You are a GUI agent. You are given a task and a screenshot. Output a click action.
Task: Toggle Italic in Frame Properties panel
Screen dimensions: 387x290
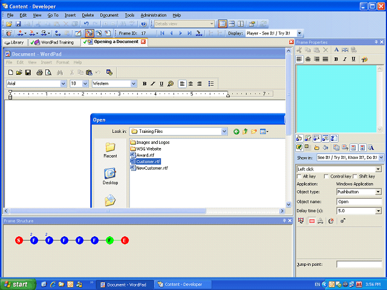[345, 59]
